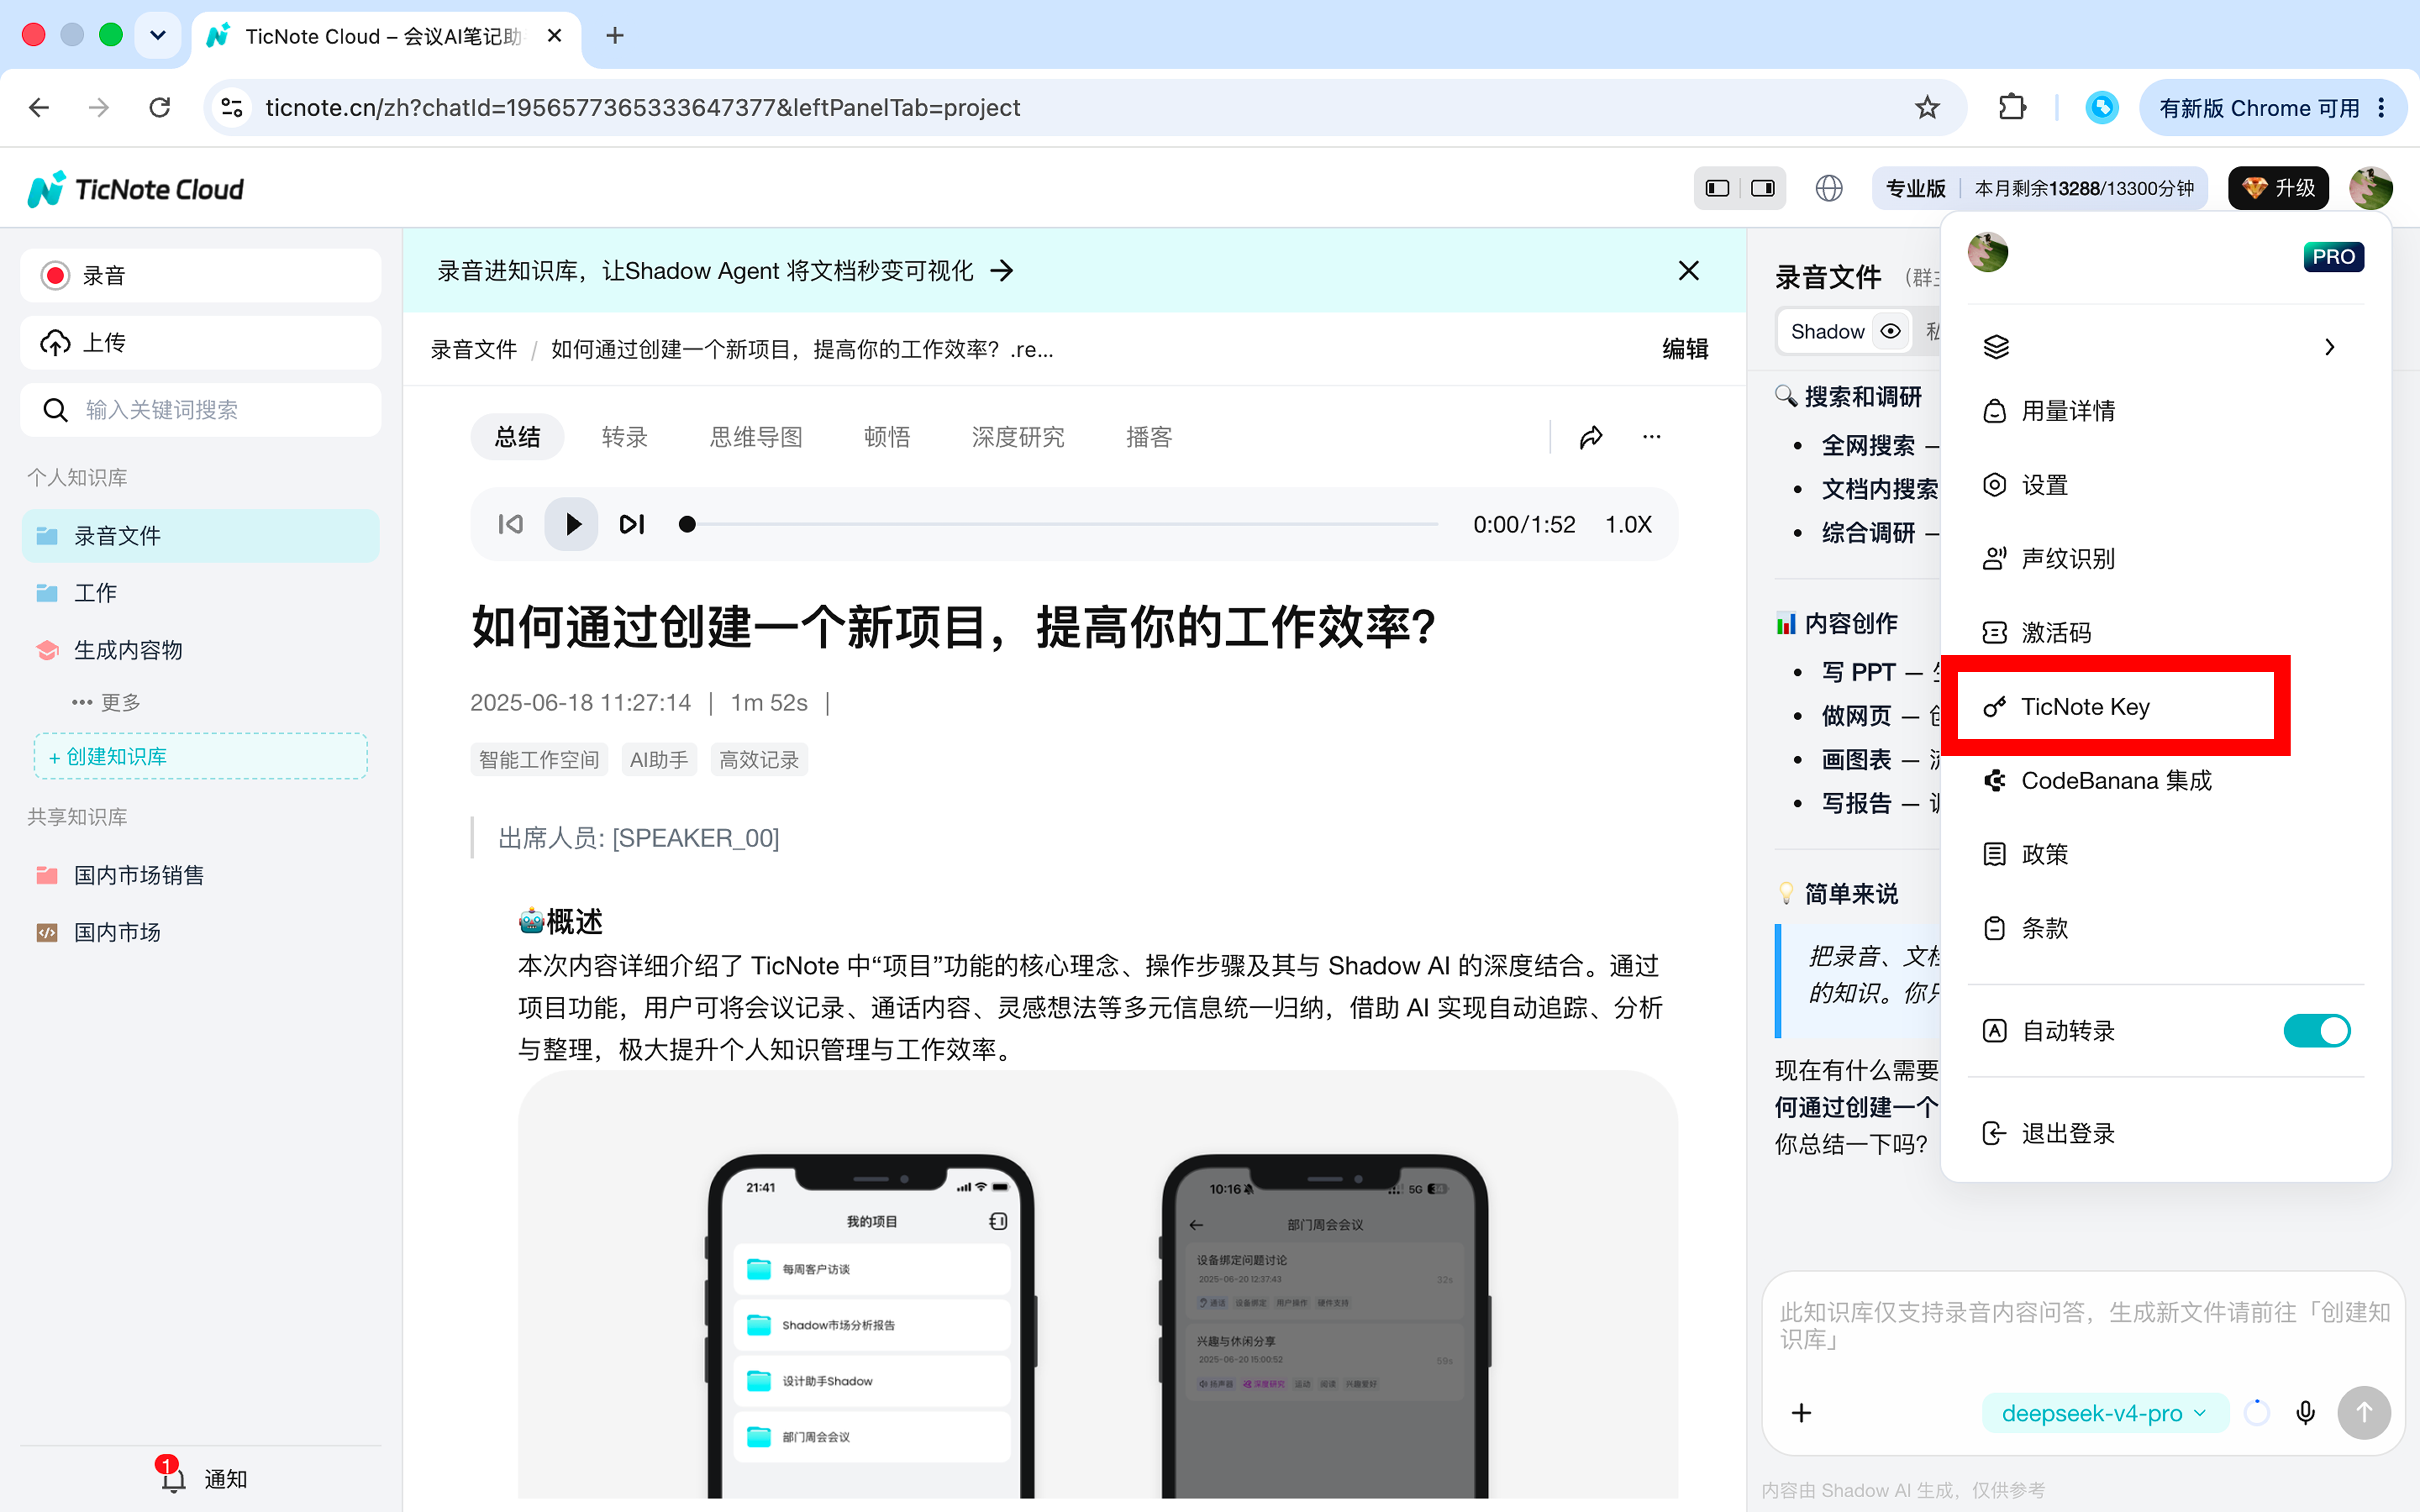Close the Shadow Agent banner
Image resolution: width=2420 pixels, height=1512 pixels.
tap(1688, 270)
